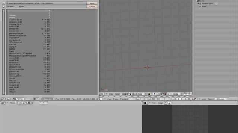Image resolution: width=238 pixels, height=133 pixels.
Task: Open Global orientation dropdown
Action: 178,94
